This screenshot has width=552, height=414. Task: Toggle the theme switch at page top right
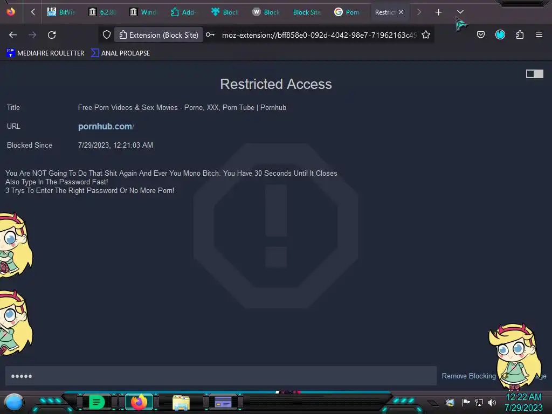click(x=534, y=73)
